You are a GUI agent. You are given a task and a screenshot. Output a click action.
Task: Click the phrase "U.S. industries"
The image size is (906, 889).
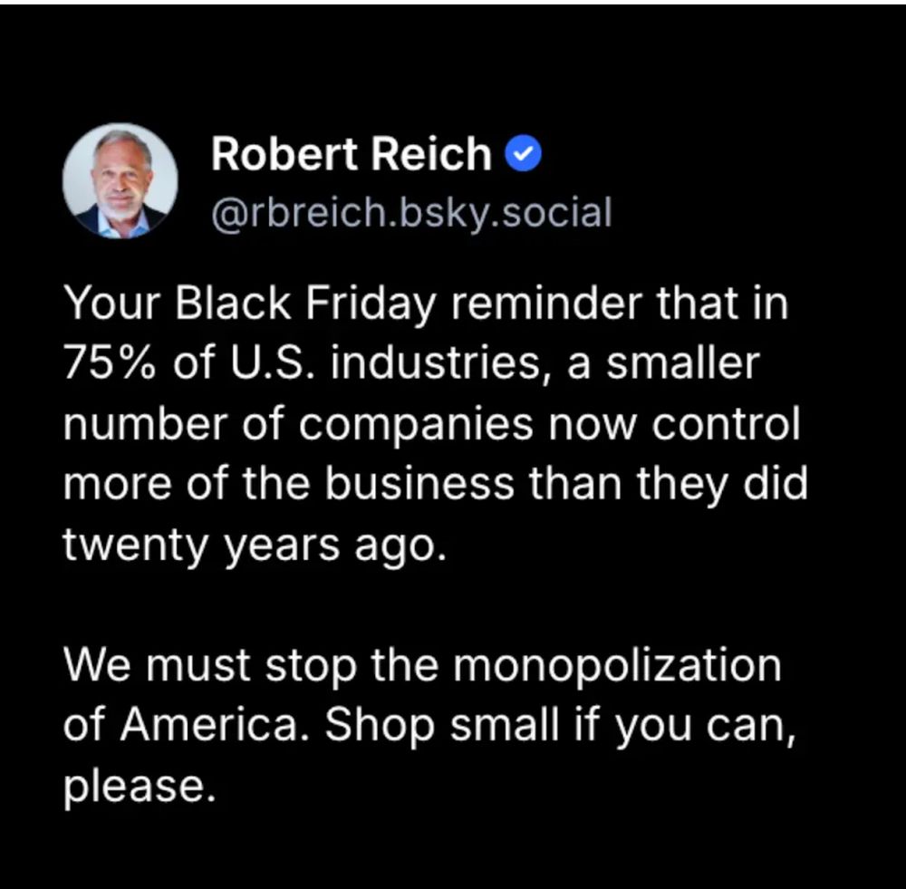[388, 362]
